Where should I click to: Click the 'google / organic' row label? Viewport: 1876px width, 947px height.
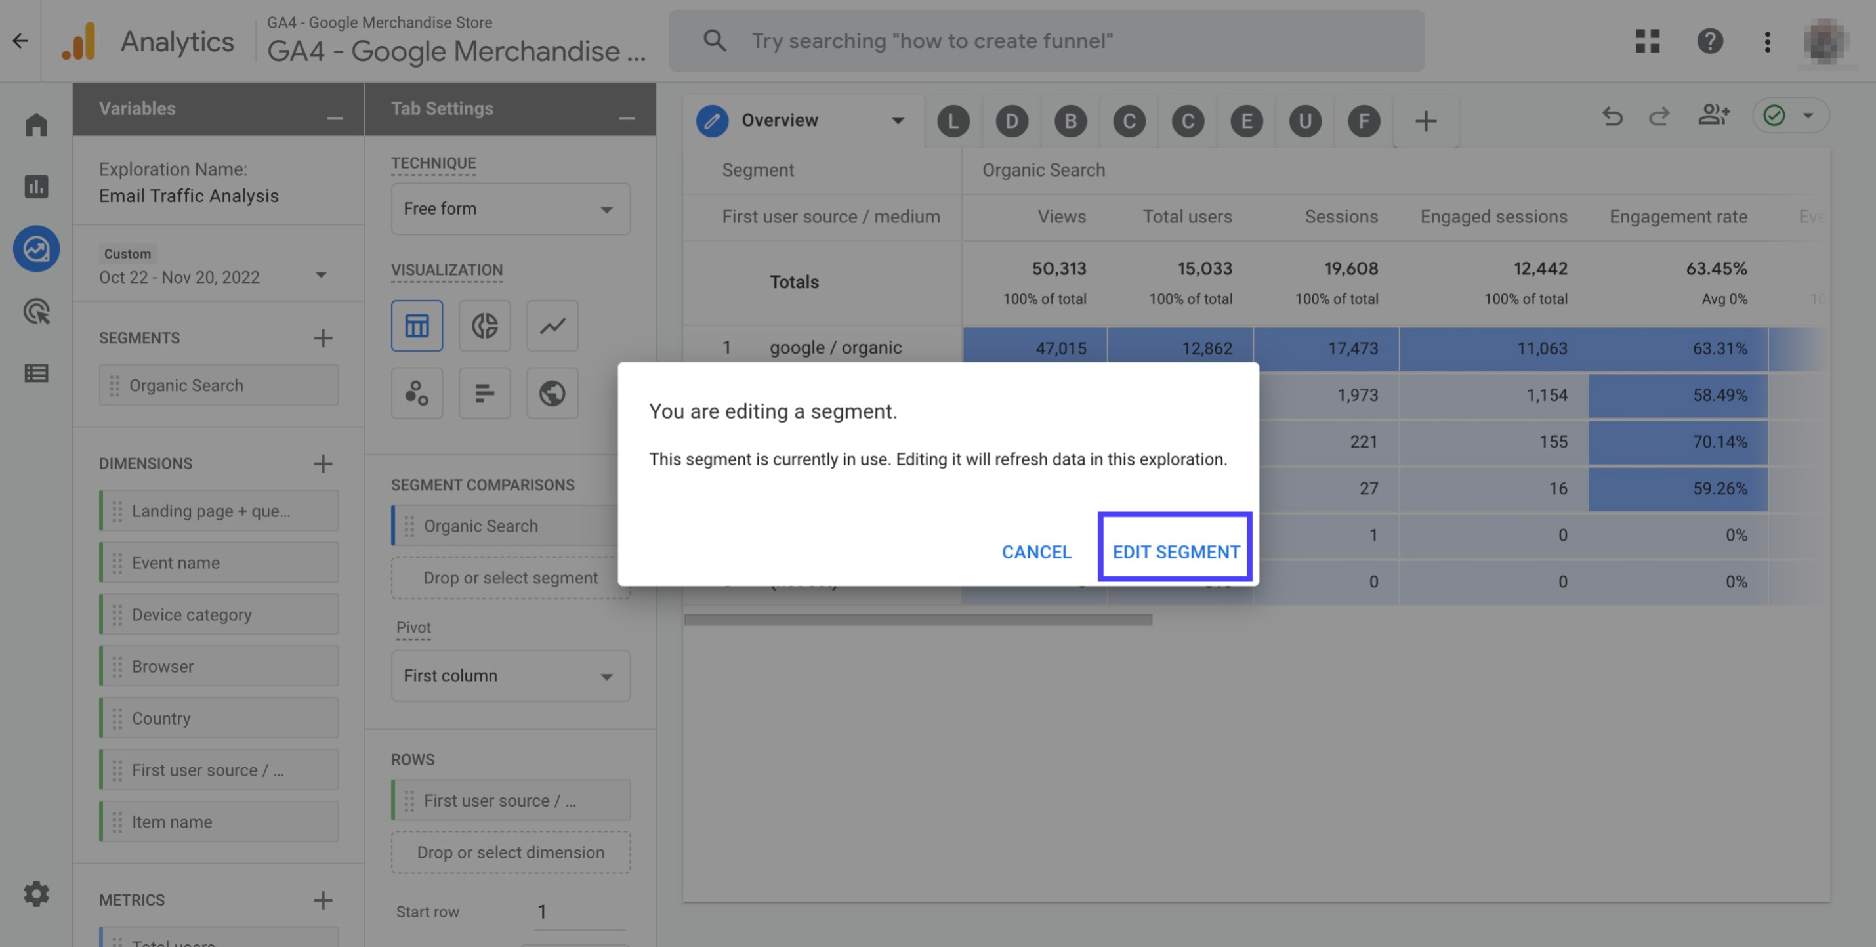(x=835, y=348)
